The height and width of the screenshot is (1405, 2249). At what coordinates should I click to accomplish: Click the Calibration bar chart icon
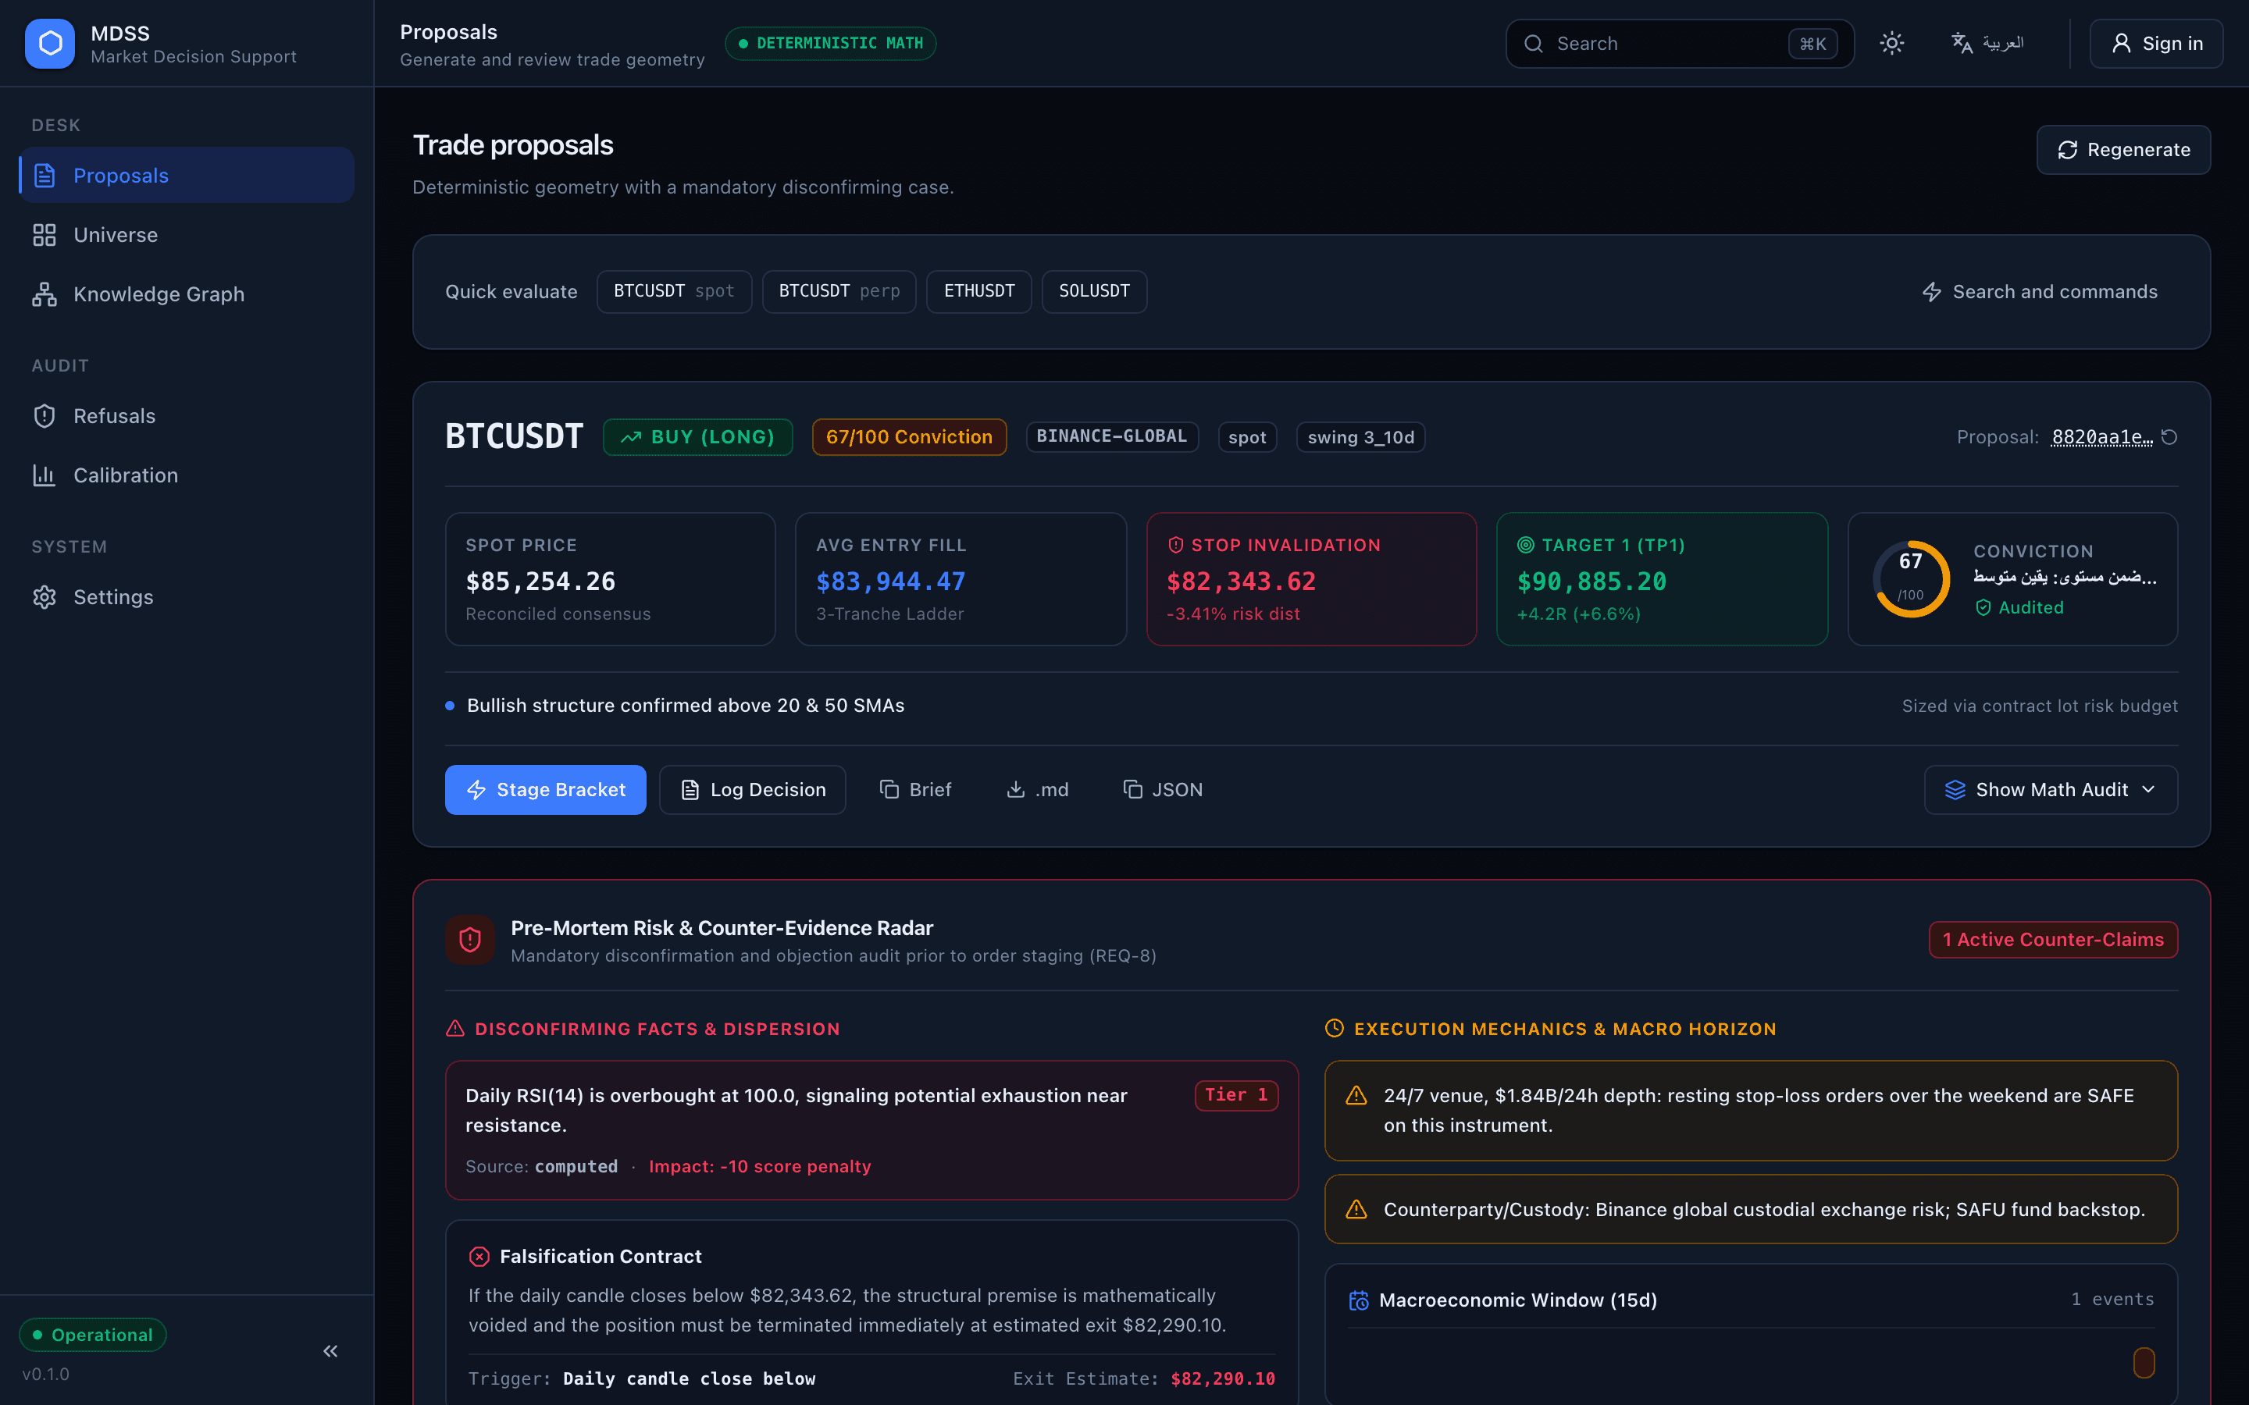coord(44,475)
